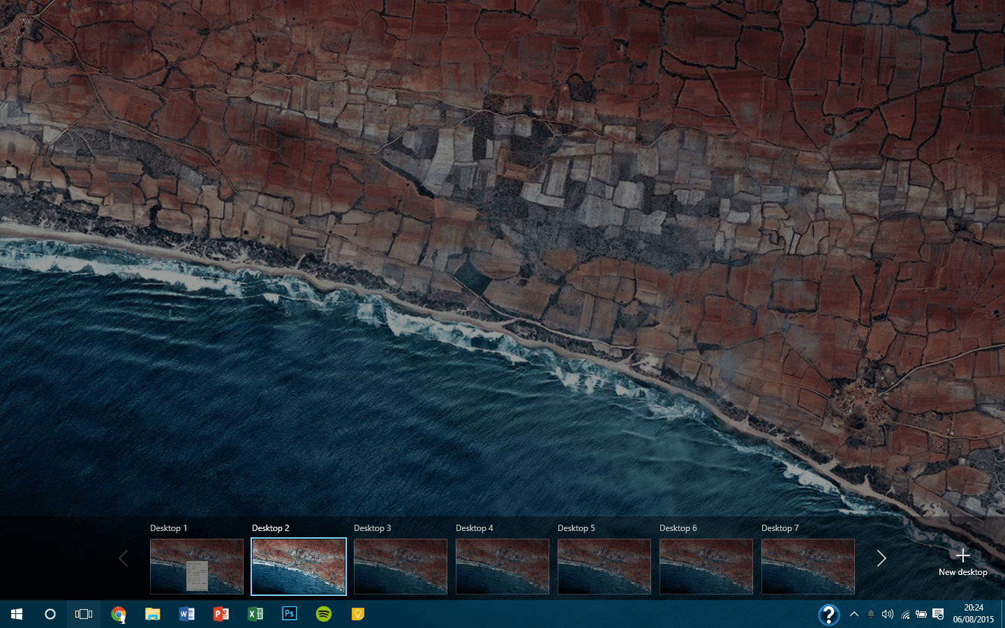Click the 'Desktop 5' label text

[576, 528]
